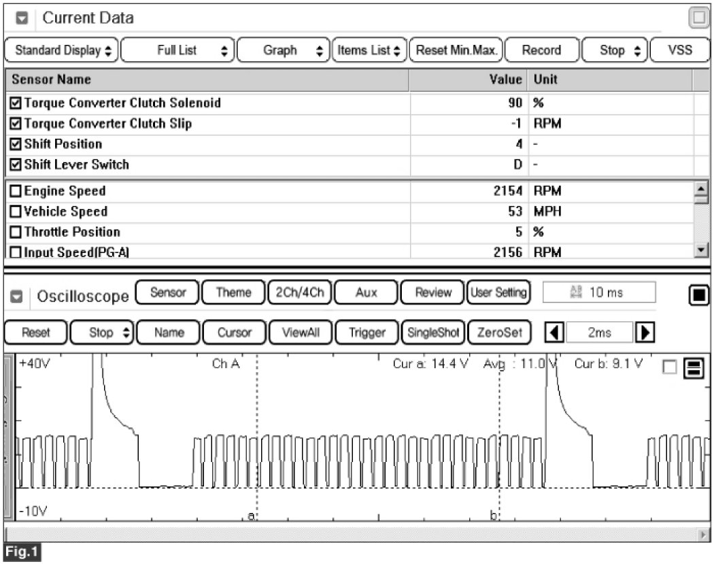714x564 pixels.
Task: Collapse the Current Data panel arrow icon
Action: (x=22, y=18)
